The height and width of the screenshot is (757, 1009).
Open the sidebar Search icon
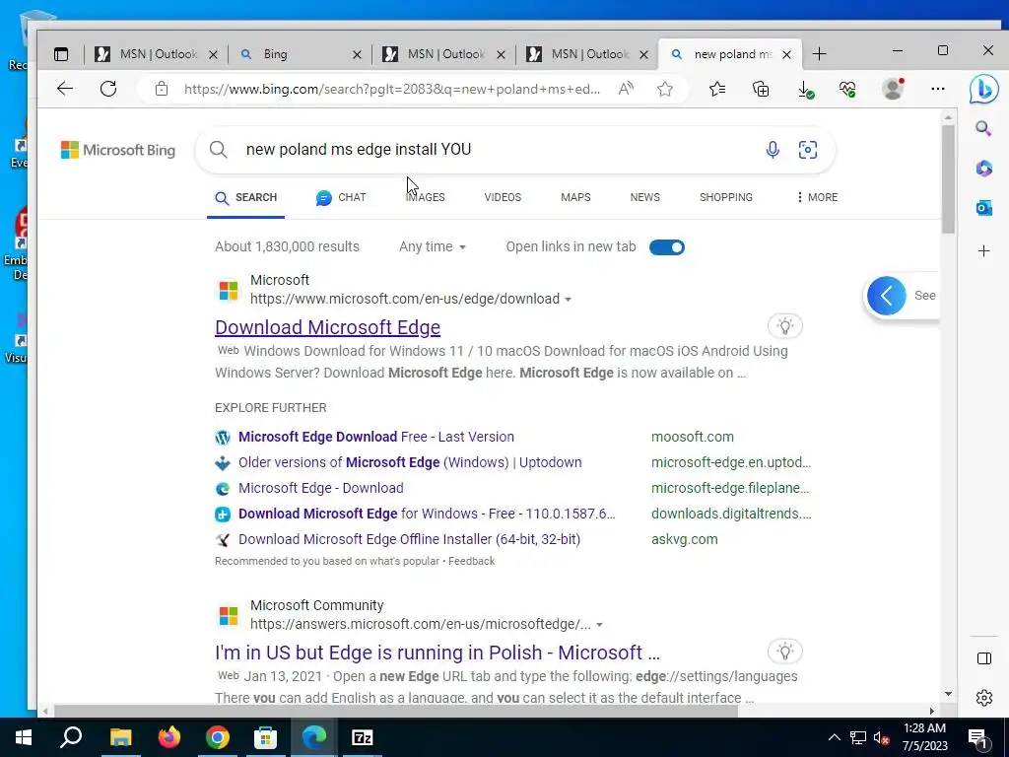tap(983, 129)
